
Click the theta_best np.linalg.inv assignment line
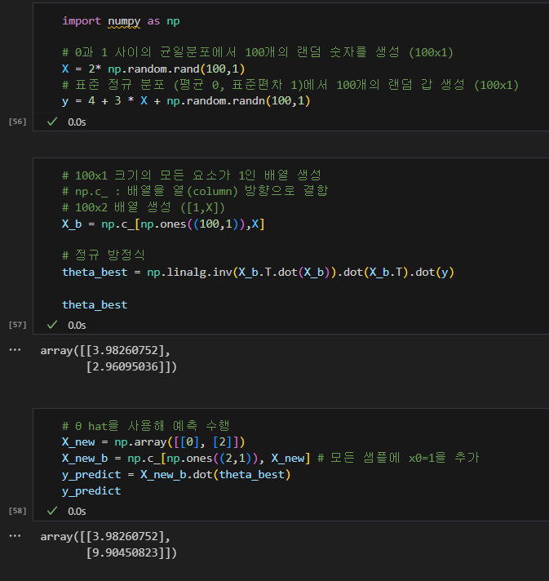point(258,273)
